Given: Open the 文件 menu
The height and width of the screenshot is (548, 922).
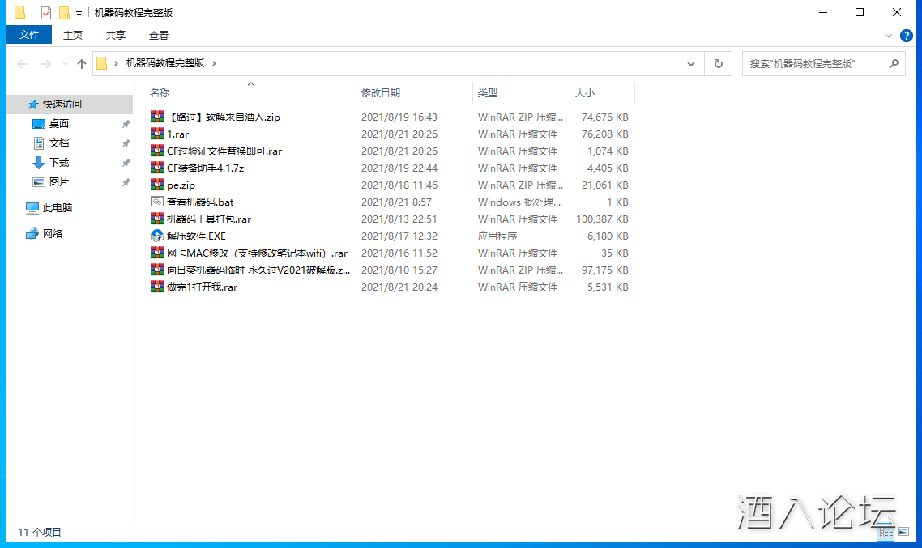Looking at the screenshot, I should point(29,35).
